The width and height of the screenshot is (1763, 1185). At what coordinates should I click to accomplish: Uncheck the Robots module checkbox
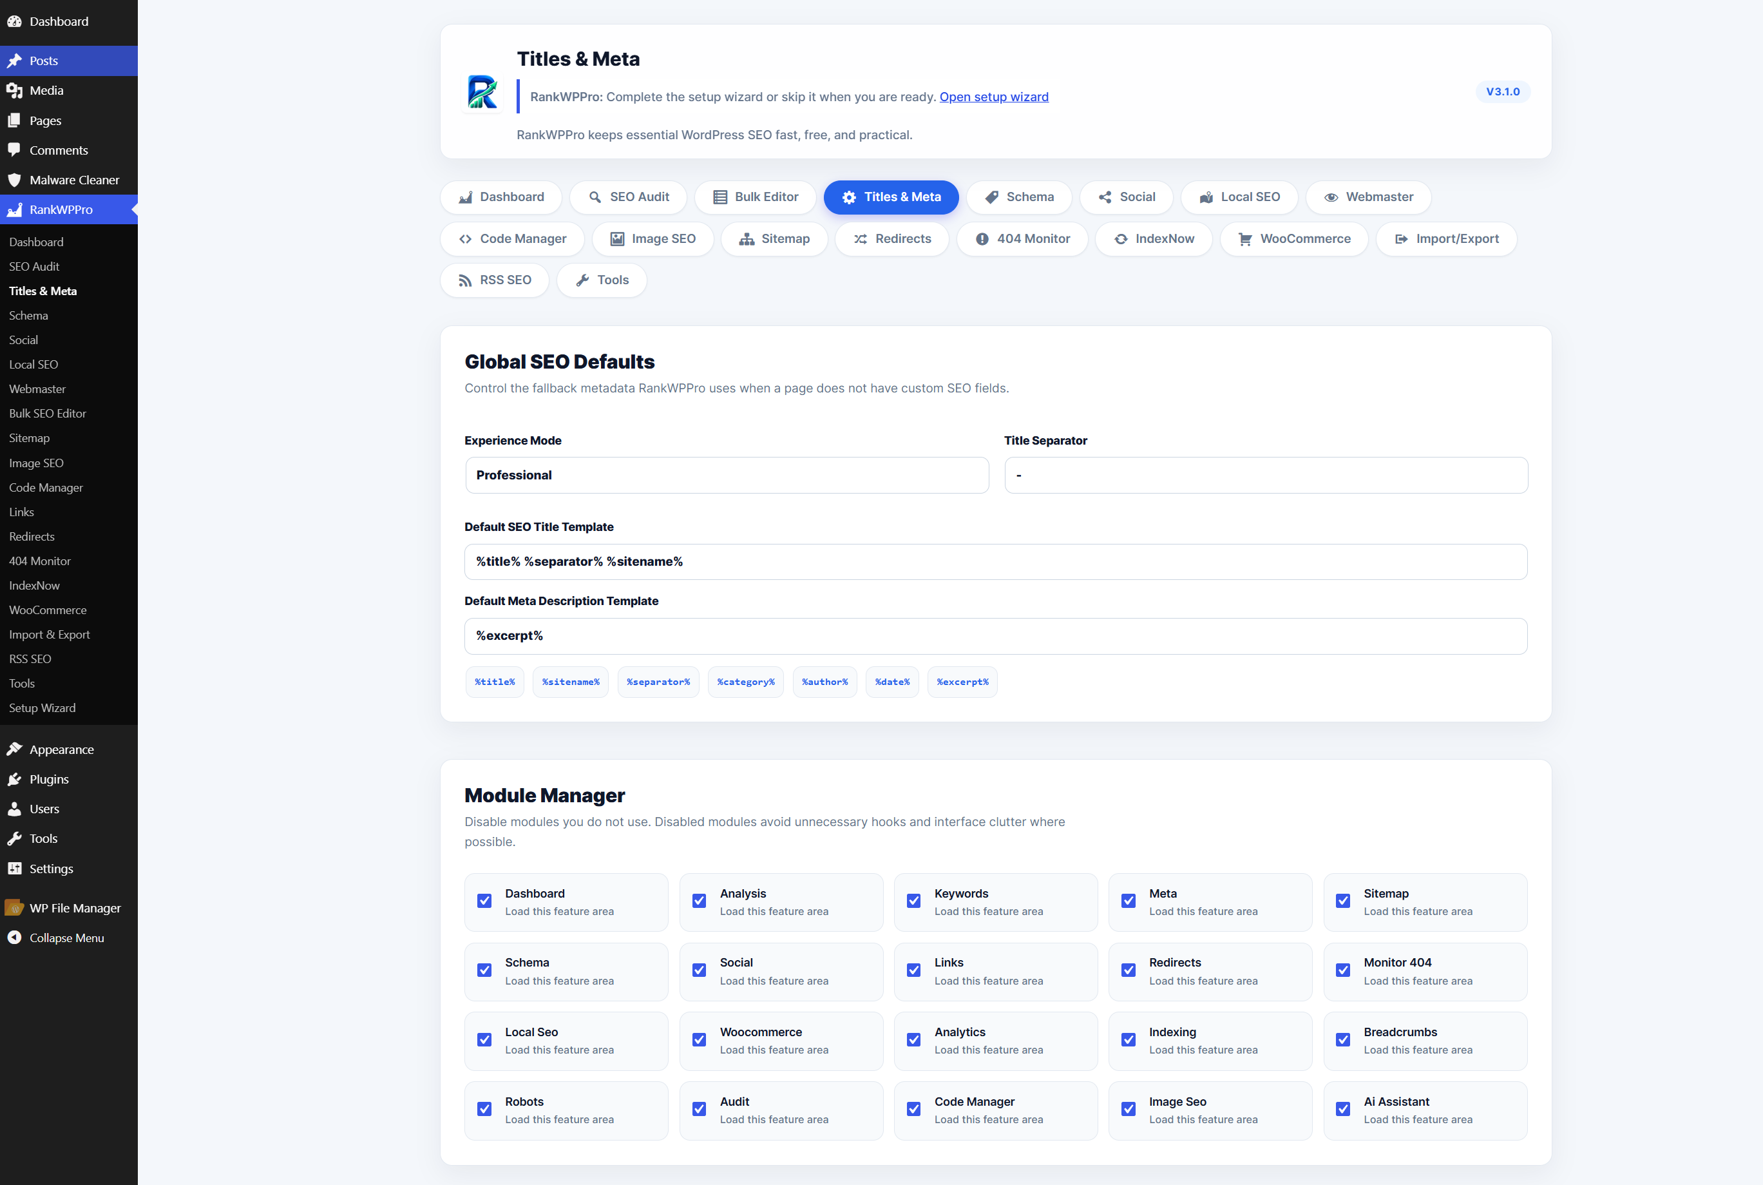(x=484, y=1110)
